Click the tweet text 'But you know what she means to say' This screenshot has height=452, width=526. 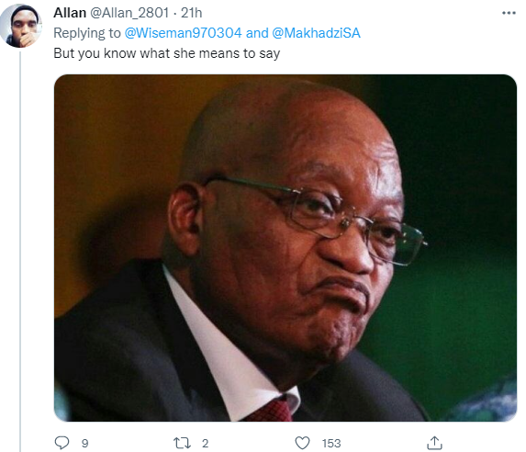(x=167, y=53)
